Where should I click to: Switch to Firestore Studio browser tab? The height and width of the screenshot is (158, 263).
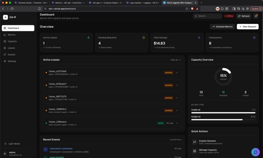coord(31,3)
